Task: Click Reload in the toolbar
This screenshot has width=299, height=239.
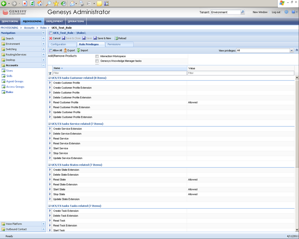Action: 120,38
